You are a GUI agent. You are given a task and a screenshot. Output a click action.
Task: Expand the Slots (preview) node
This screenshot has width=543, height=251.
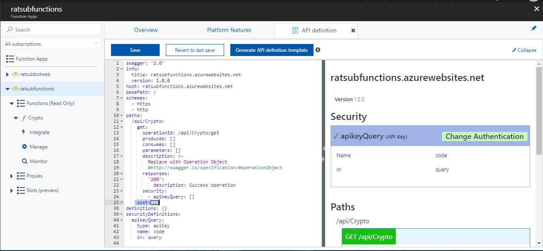point(11,190)
